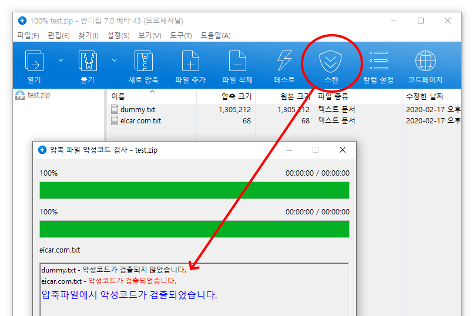Click the eicar.com.txt label under progress bars

60,250
